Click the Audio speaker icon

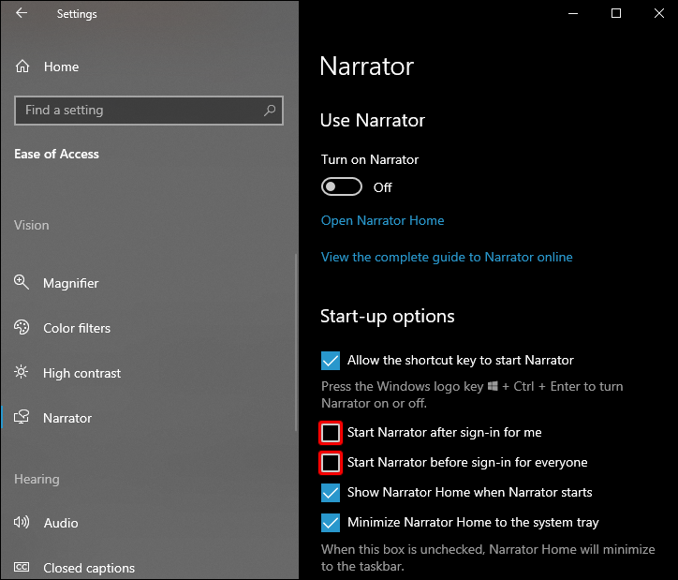coord(22,523)
